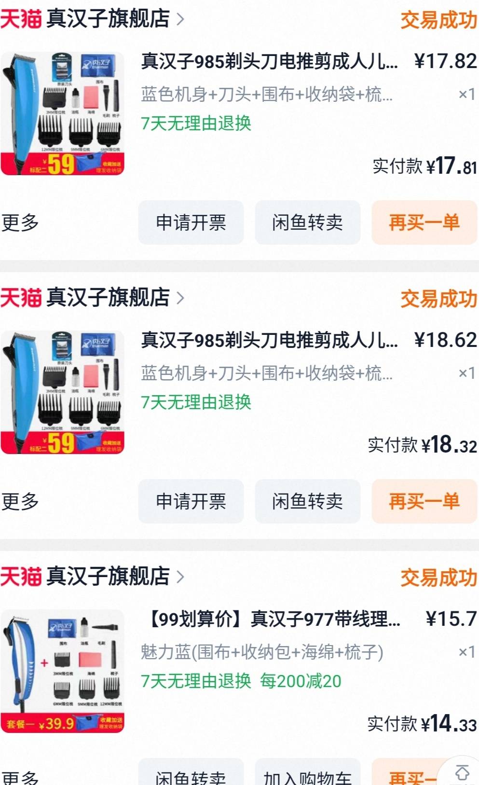The height and width of the screenshot is (785, 479).
Task: Click 申请开票 on the ¥18.32 order
Action: pyautogui.click(x=191, y=501)
